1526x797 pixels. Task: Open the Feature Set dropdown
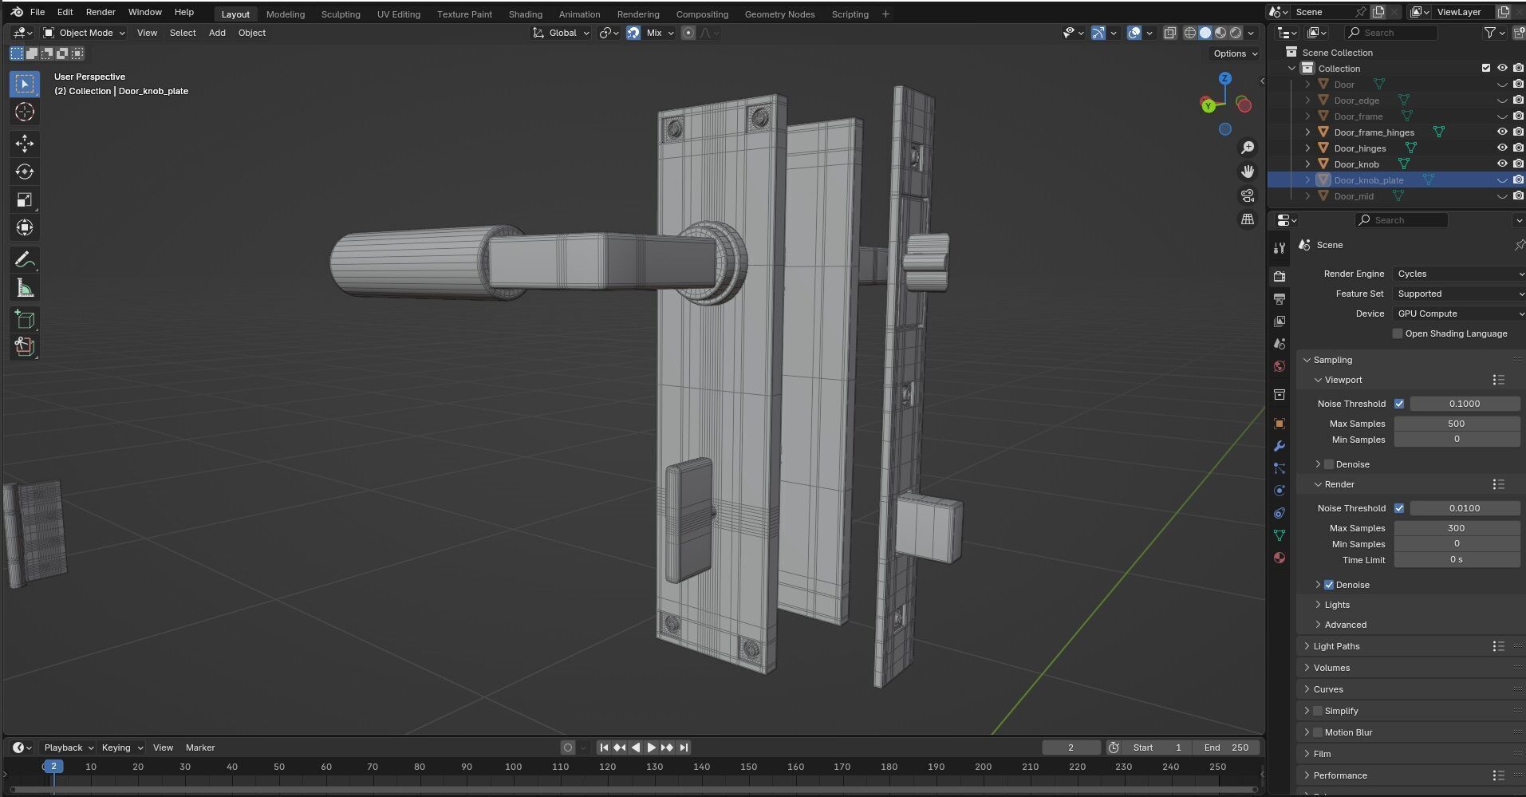(x=1459, y=294)
